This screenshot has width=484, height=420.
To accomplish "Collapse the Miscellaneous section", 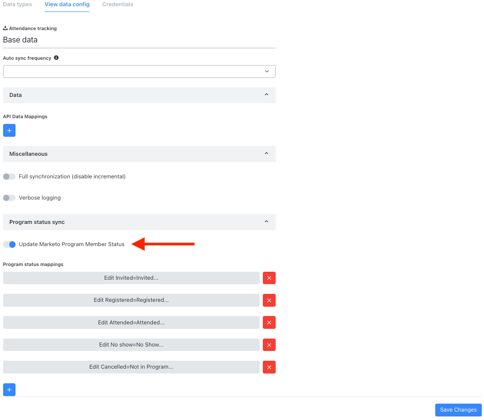I will click(x=139, y=154).
